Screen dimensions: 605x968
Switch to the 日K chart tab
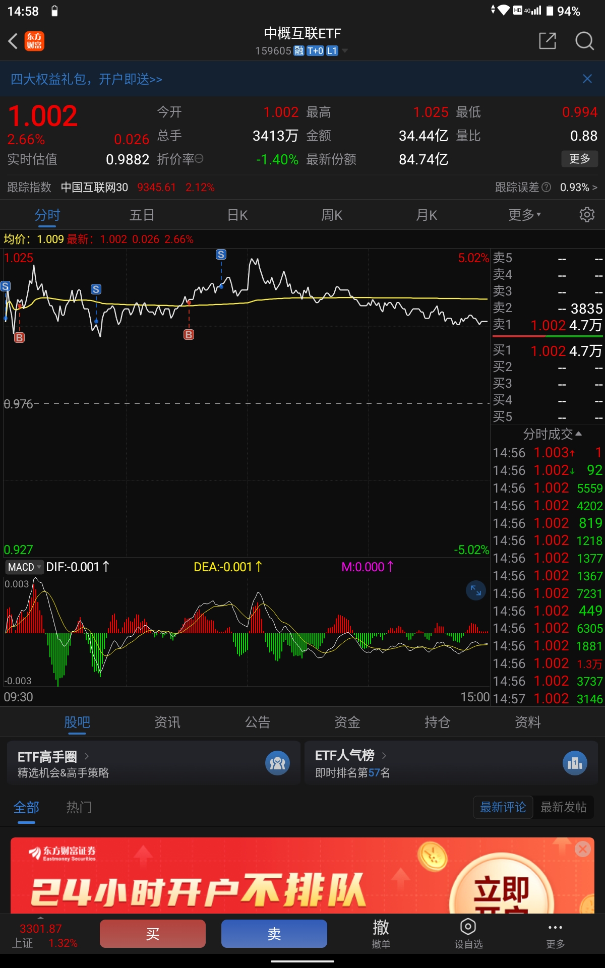pos(237,215)
